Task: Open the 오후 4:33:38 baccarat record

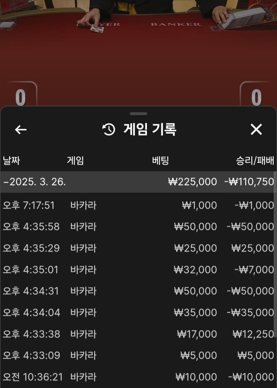Action: (x=138, y=334)
